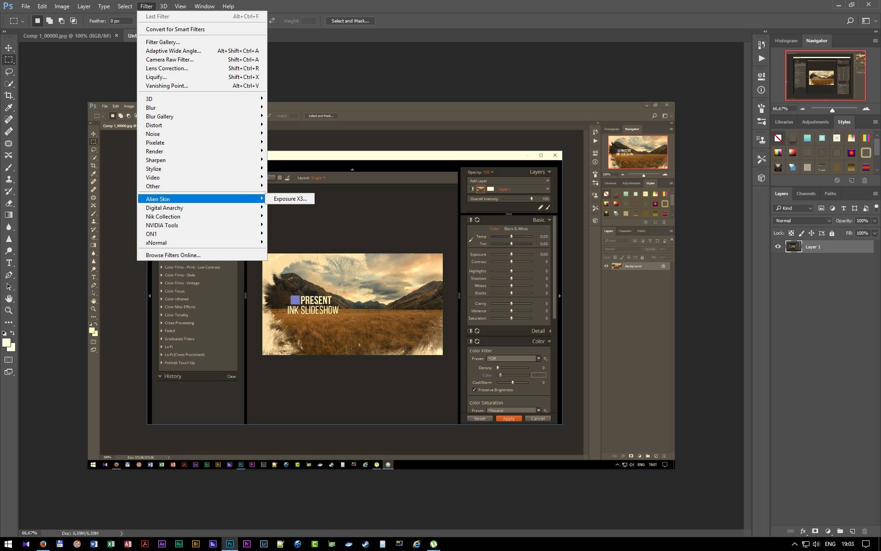Screen dimensions: 881x551
Task: Select the Hand tool
Action: click(9, 298)
